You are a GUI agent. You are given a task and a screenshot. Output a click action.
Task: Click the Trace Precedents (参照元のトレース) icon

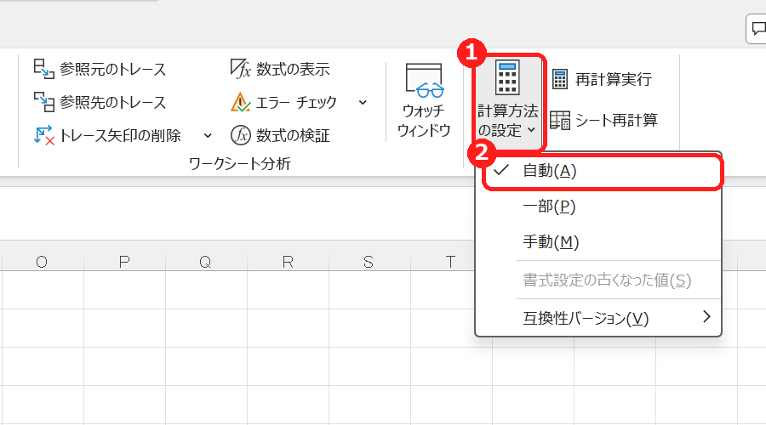click(x=44, y=69)
